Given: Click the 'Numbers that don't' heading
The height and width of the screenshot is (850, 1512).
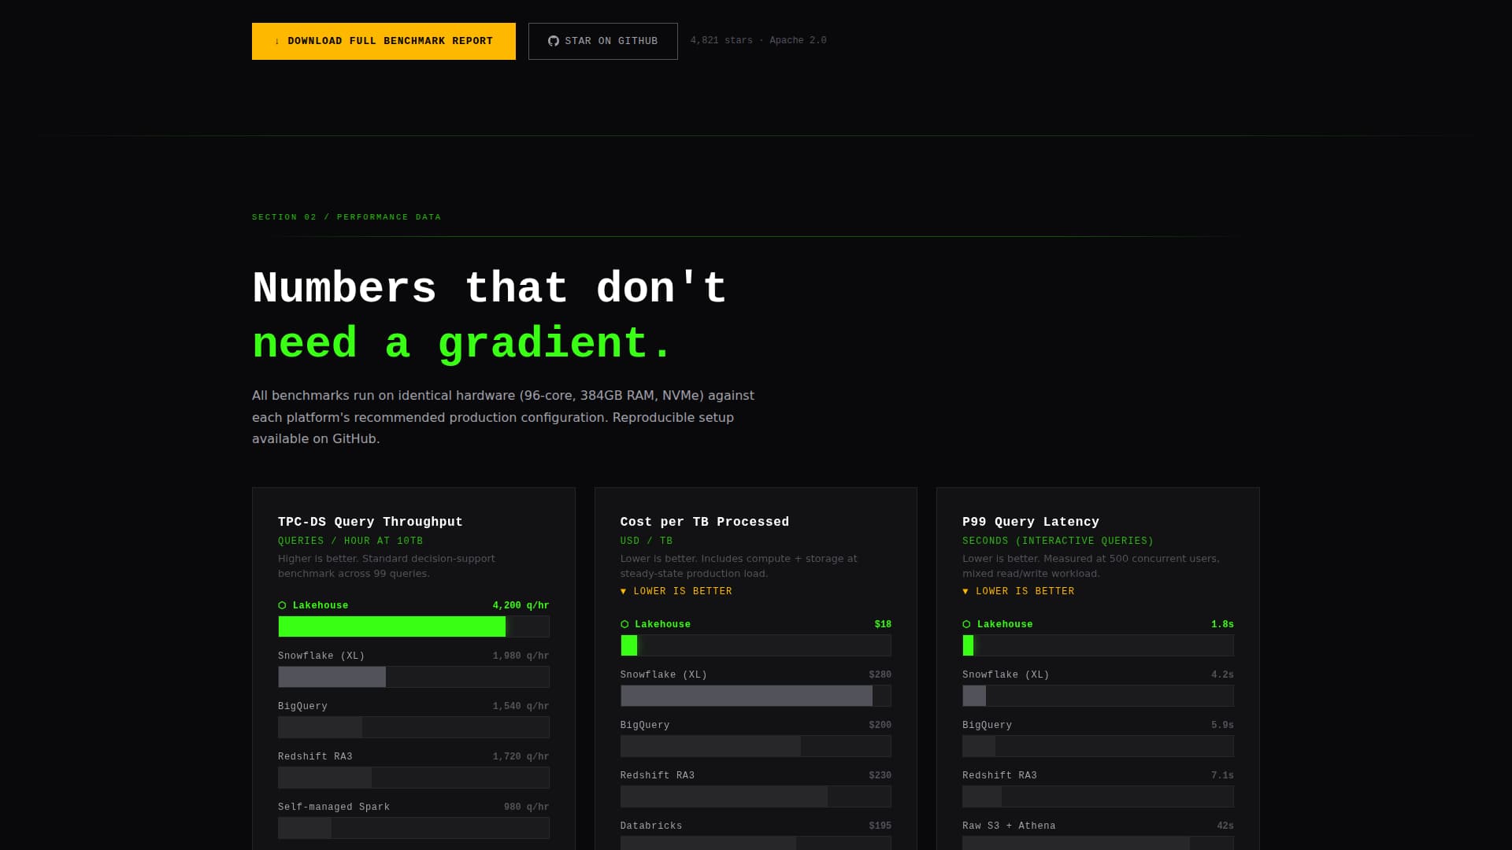Looking at the screenshot, I should 489,287.
